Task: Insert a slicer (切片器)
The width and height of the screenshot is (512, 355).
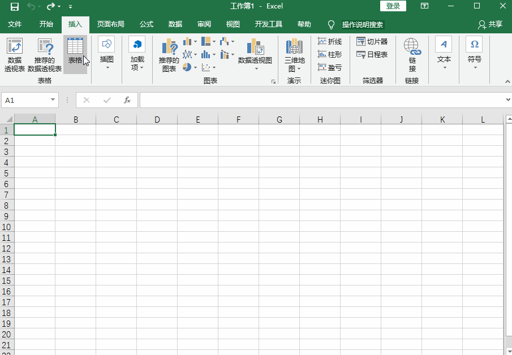Action: pyautogui.click(x=372, y=41)
